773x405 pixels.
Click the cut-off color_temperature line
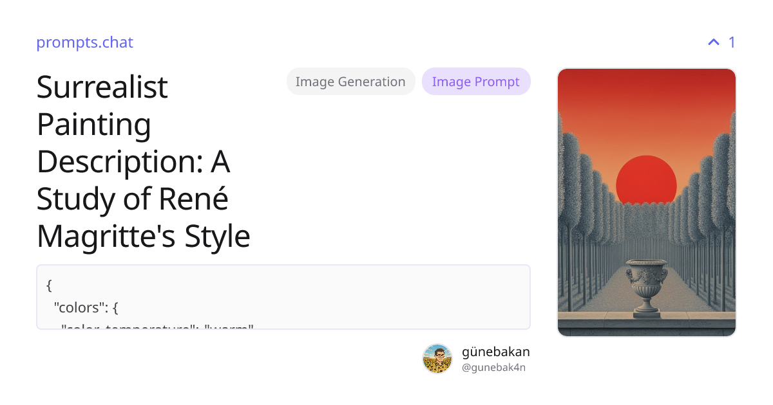[158, 327]
